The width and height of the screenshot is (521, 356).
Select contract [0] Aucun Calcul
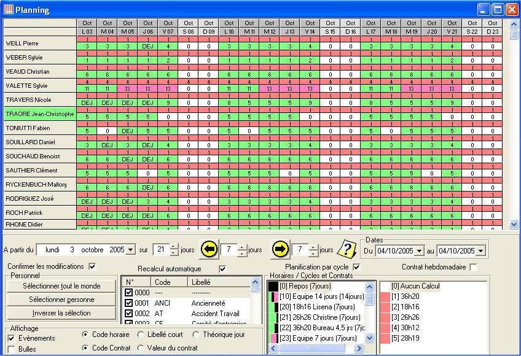point(415,286)
